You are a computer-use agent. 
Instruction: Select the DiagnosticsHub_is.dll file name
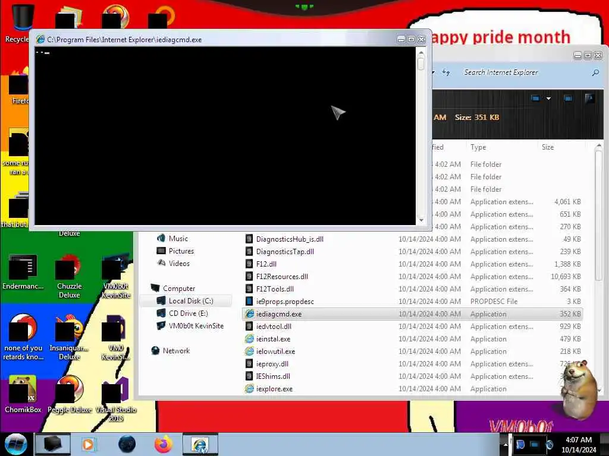pos(290,239)
